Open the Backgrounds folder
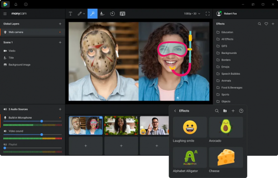Viewport: 278px width, 178px height. [x=227, y=53]
